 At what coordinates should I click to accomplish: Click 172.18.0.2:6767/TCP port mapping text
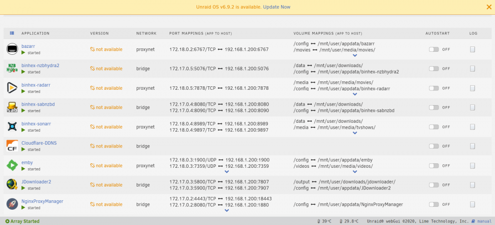192,49
